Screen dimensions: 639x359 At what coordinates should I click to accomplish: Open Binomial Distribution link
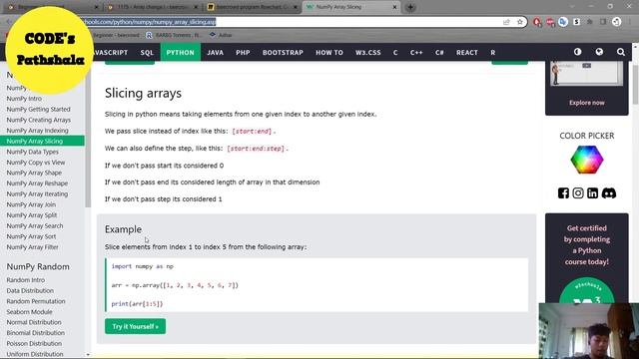(36, 332)
